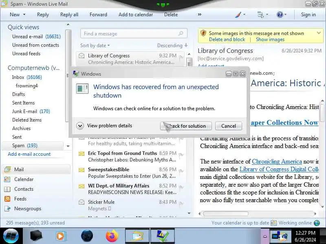The width and height of the screenshot is (326, 244).
Task: Switch to Feeds view
Action: tap(20, 199)
